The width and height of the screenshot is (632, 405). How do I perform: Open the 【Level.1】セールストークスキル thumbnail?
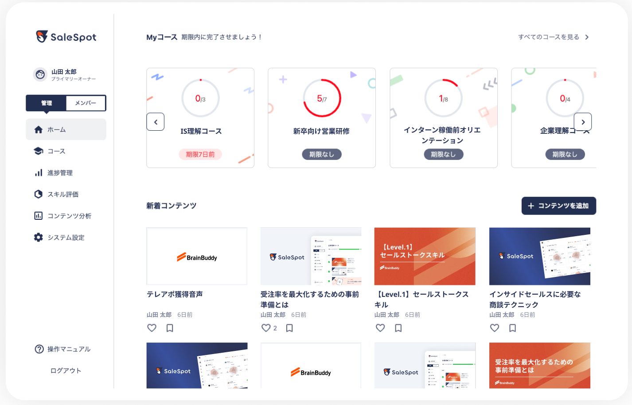coord(425,257)
